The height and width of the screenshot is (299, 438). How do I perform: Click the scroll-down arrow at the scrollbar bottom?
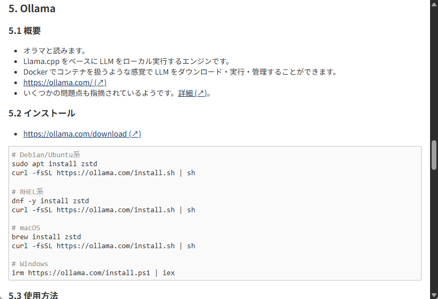[434, 295]
